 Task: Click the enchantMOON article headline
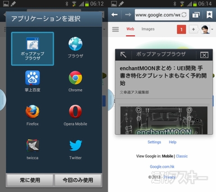point(163,76)
